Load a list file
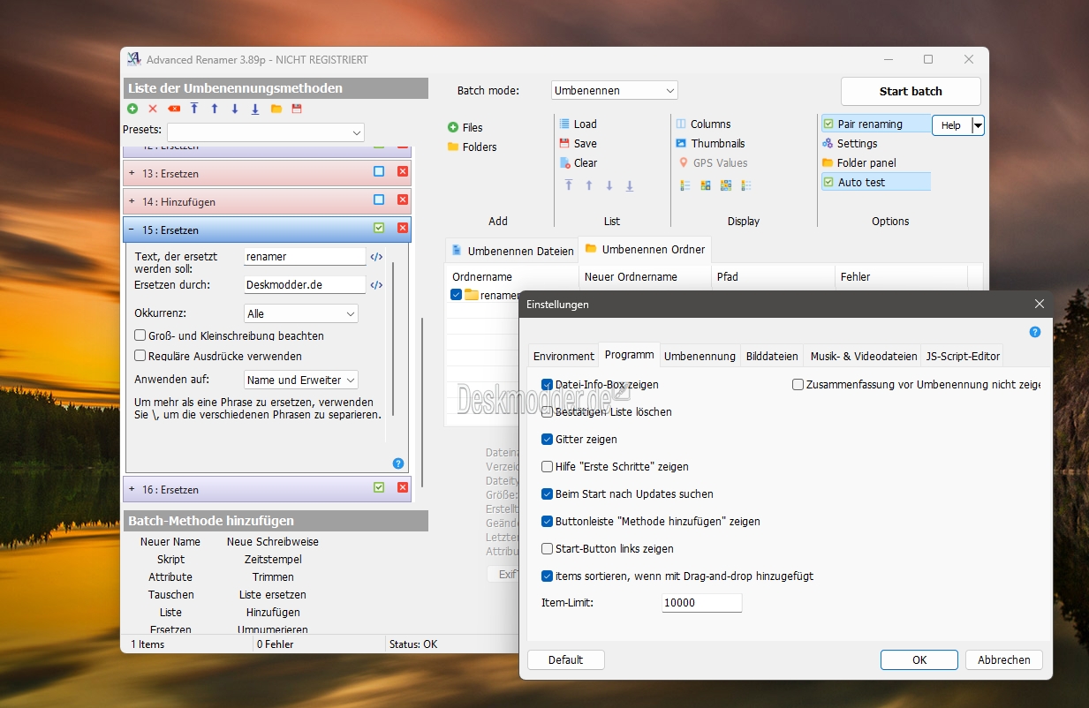This screenshot has width=1089, height=708. point(578,124)
